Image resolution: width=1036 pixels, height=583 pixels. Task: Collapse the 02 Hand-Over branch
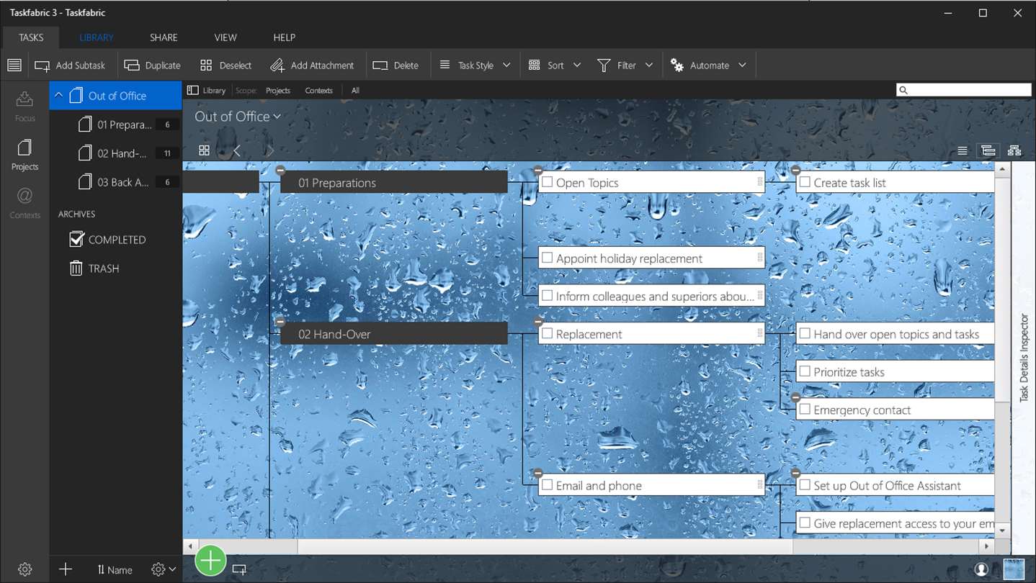(x=280, y=322)
